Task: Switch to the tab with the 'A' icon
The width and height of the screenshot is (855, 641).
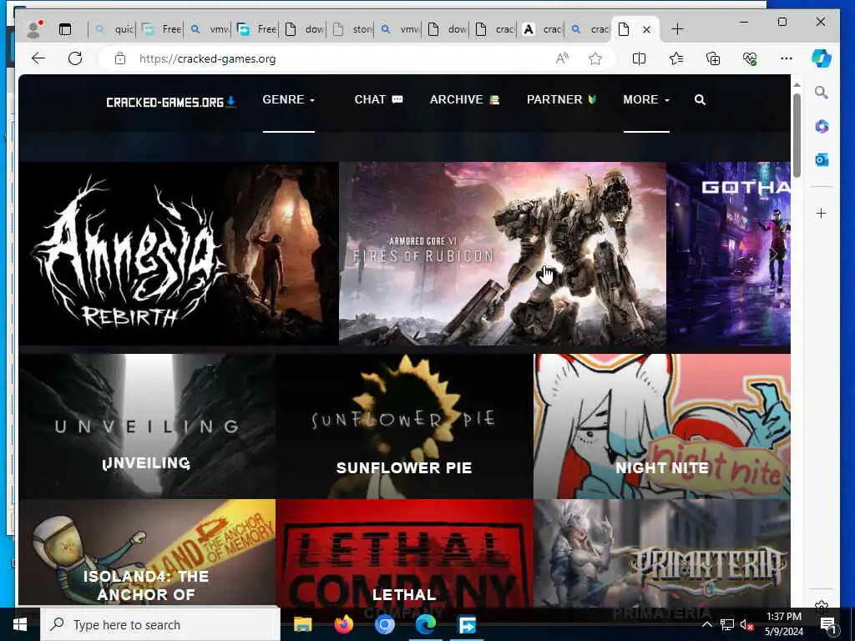Action: 541,29
